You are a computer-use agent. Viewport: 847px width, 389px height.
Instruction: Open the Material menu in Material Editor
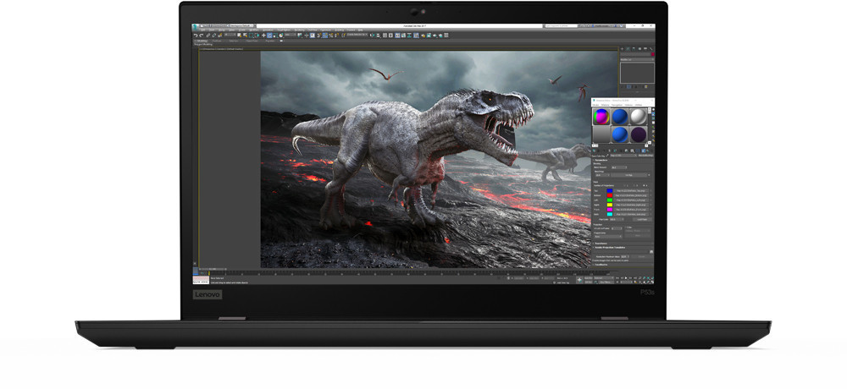pos(607,105)
